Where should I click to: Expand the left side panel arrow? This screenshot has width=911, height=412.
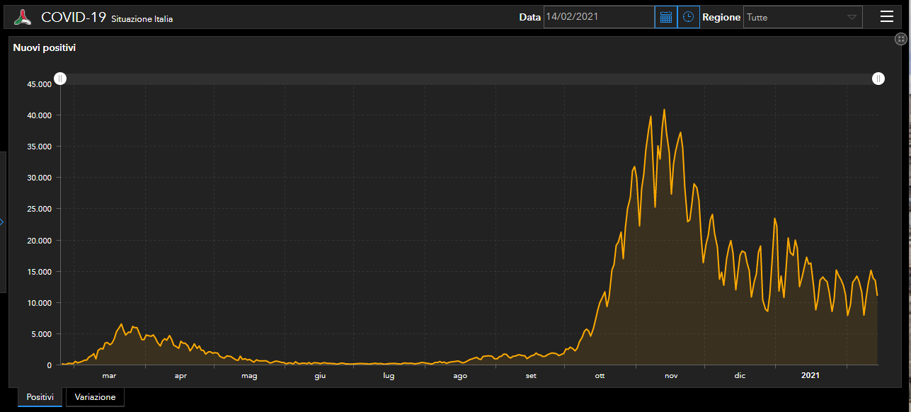(2, 222)
